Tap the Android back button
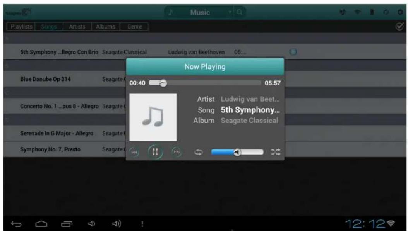Viewport: 408px width, 231px height. point(16,224)
